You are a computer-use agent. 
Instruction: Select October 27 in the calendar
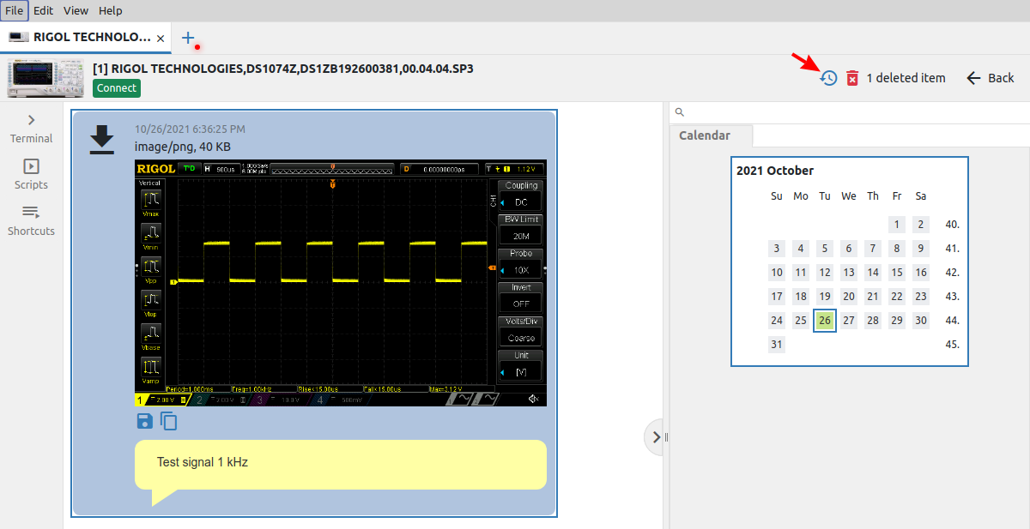pos(849,321)
